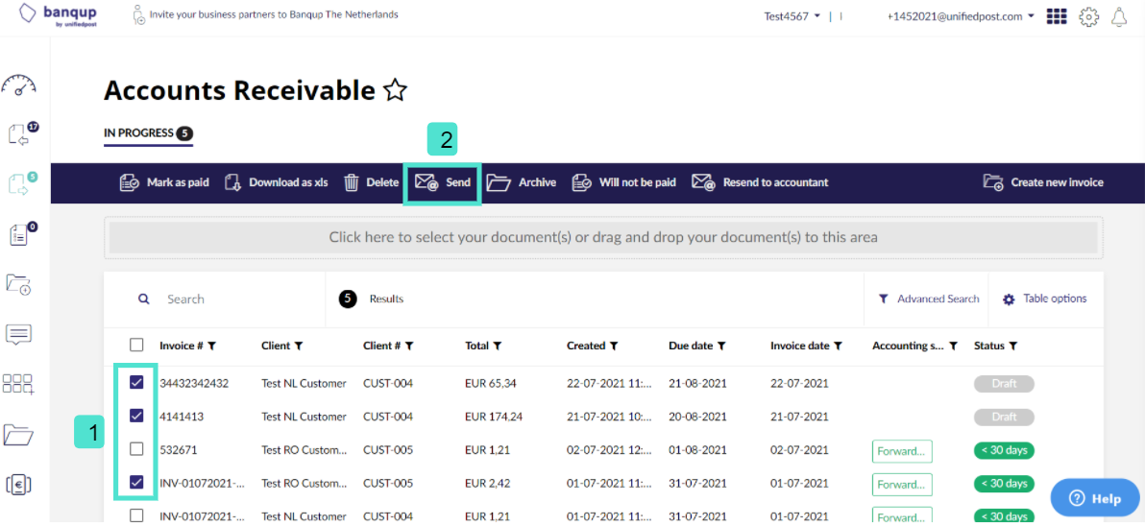
Task: Click invoice number 34432342432
Action: 193,384
